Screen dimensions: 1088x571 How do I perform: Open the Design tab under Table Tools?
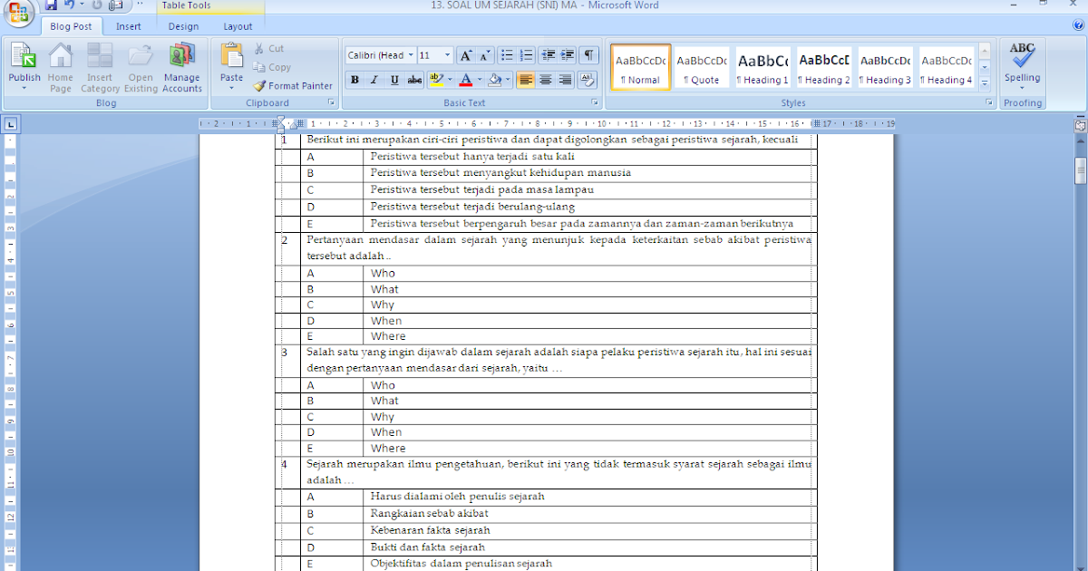pyautogui.click(x=183, y=26)
